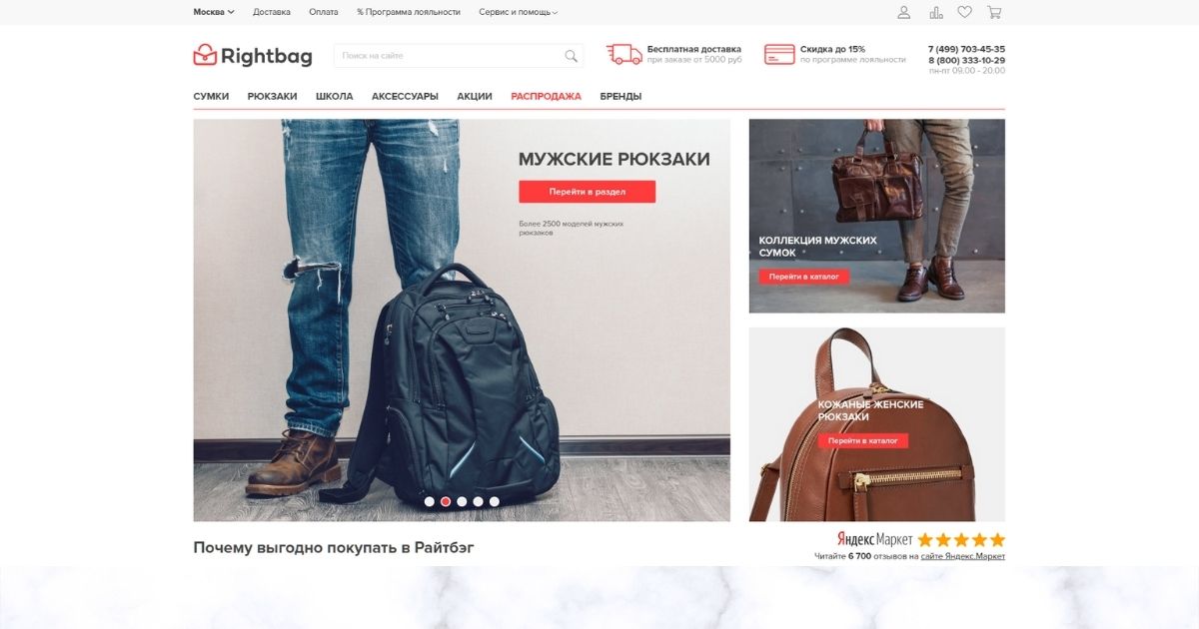Open the Сумки category menu

[211, 97]
